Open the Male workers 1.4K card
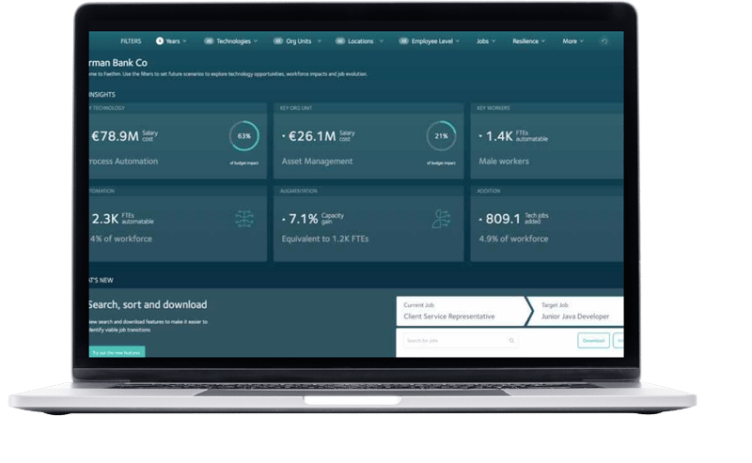The image size is (752, 463). coord(547,141)
